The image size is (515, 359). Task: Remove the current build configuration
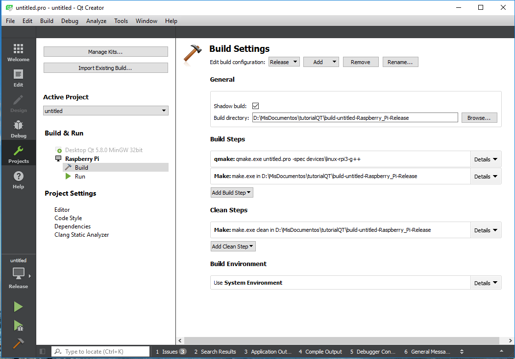coord(361,62)
